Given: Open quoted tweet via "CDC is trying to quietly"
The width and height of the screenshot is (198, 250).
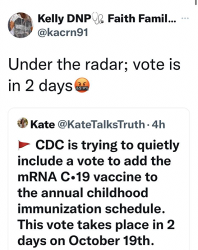Looking at the screenshot, I should pyautogui.click(x=107, y=145).
